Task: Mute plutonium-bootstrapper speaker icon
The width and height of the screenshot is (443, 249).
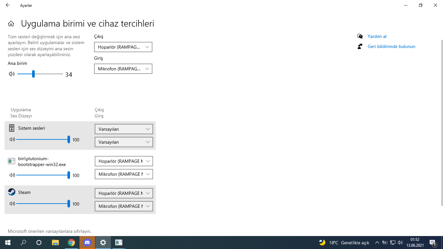Action: coord(12,175)
